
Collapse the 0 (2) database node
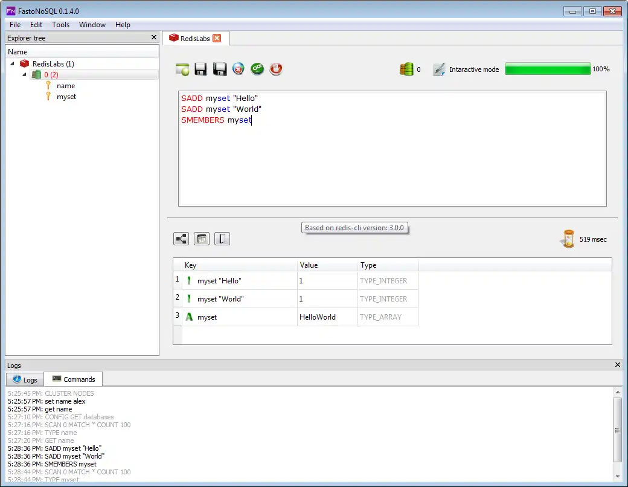24,74
